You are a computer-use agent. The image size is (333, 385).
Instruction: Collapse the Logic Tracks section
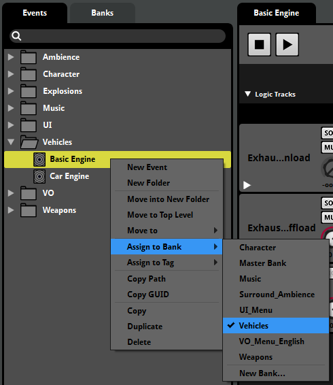coord(248,94)
